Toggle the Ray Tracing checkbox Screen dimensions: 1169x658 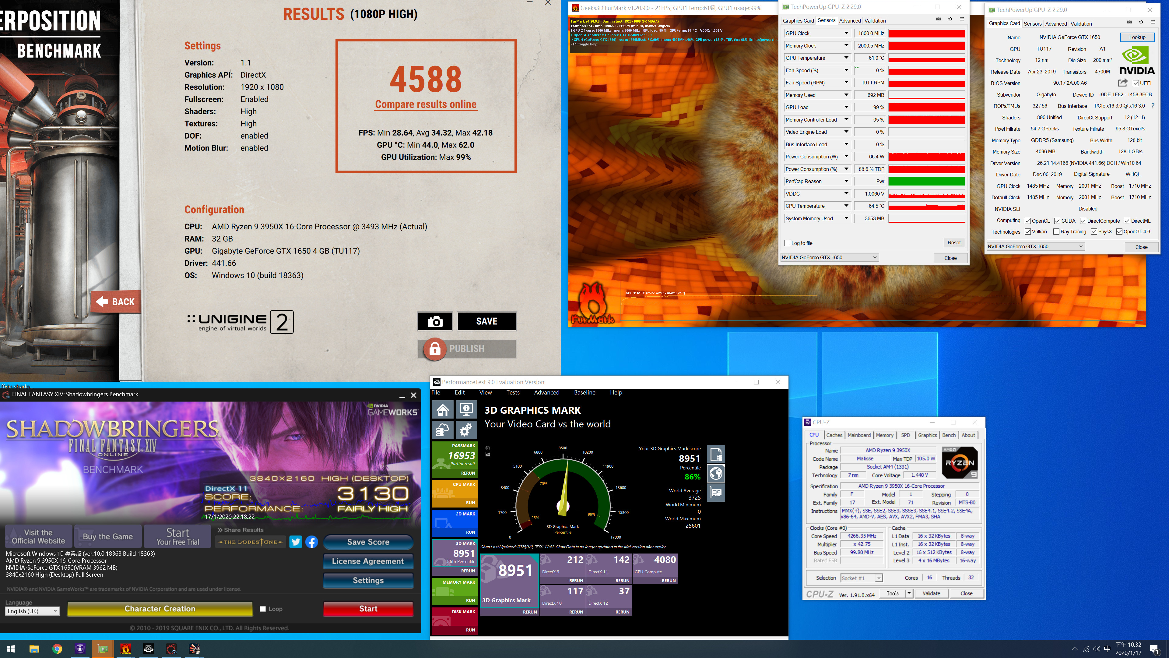click(1056, 232)
